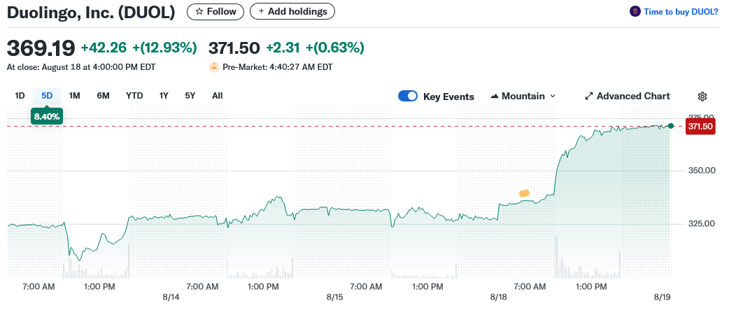This screenshot has width=729, height=312.
Task: Click the 8/15 date label
Action: pyautogui.click(x=334, y=297)
